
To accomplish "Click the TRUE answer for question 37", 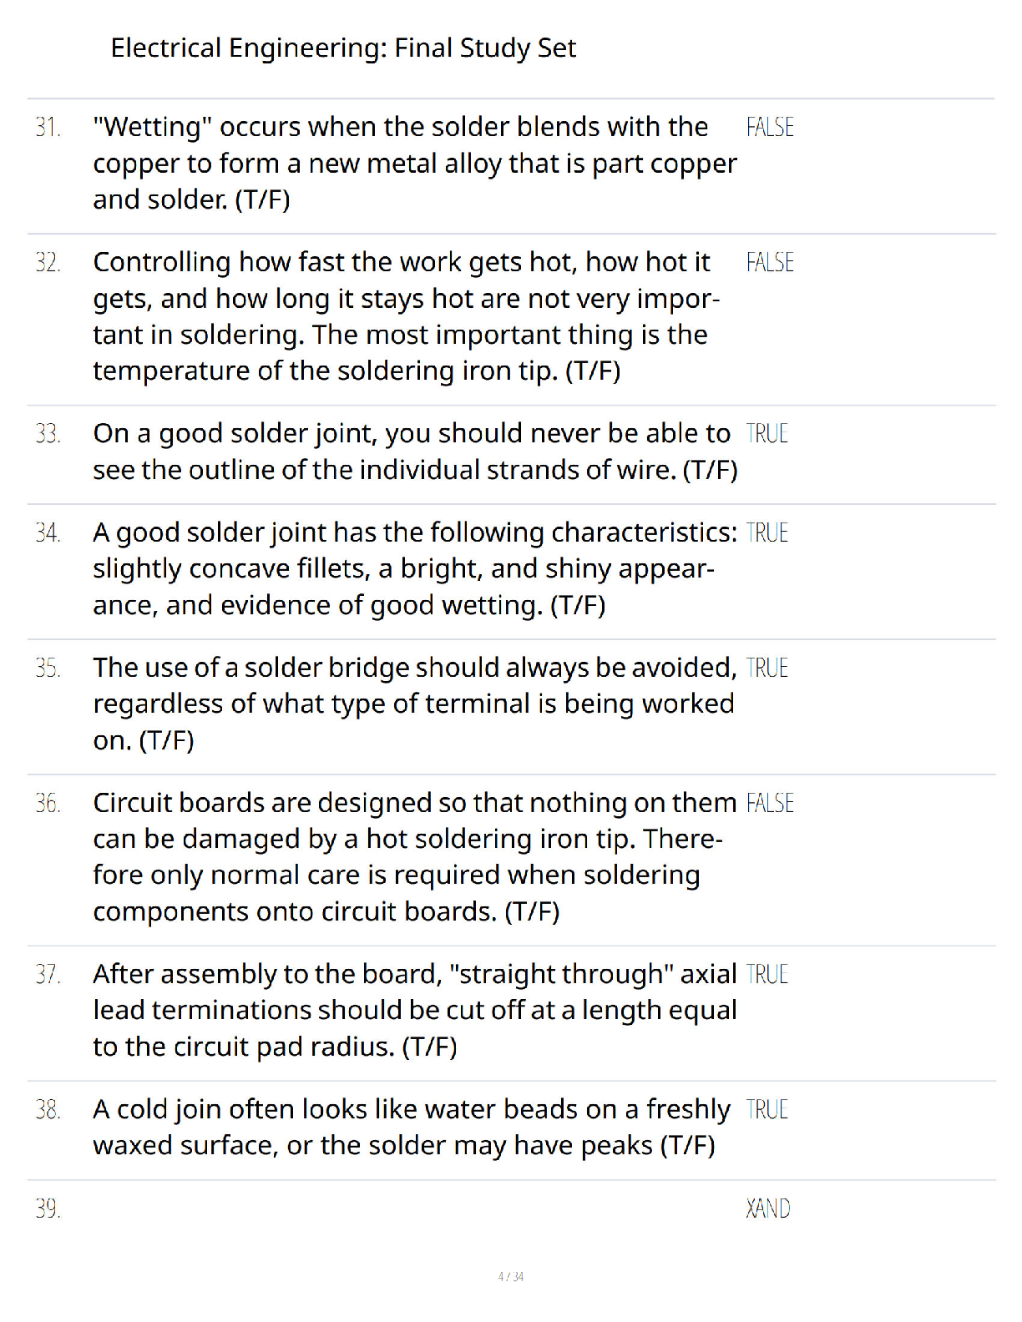I will click(x=766, y=974).
